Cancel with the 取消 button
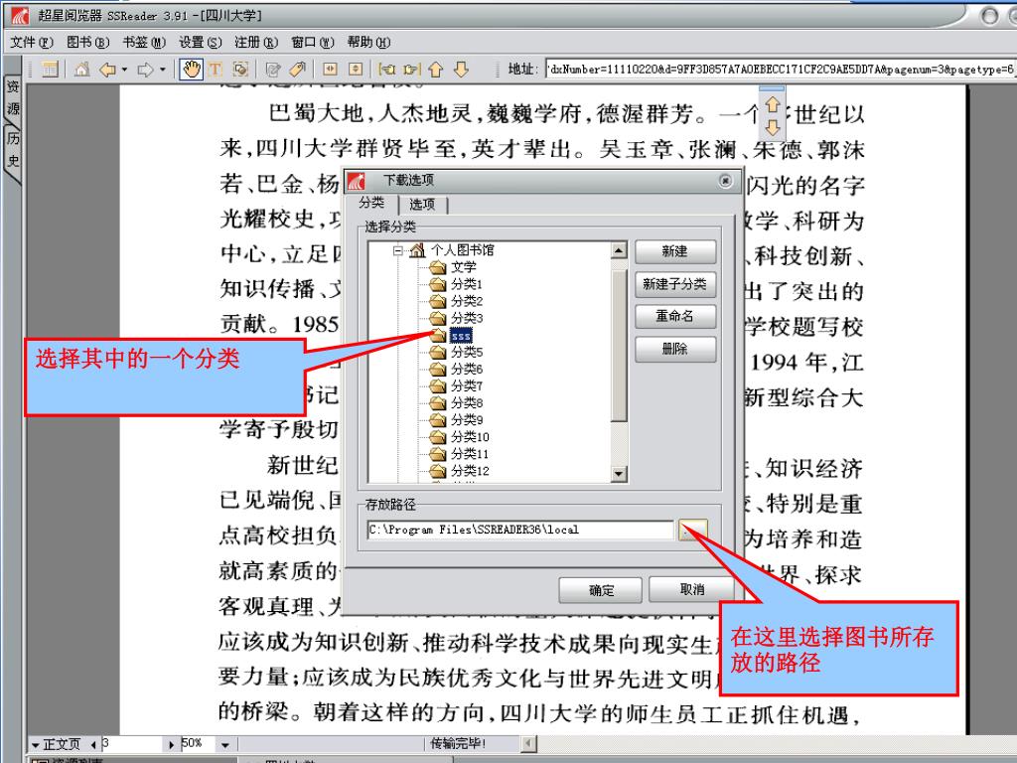 (x=691, y=589)
